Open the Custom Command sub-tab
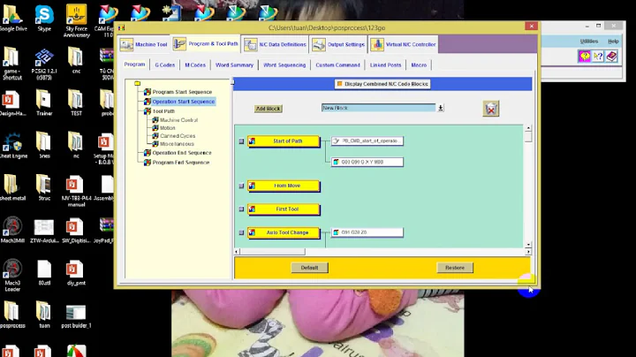 click(337, 65)
